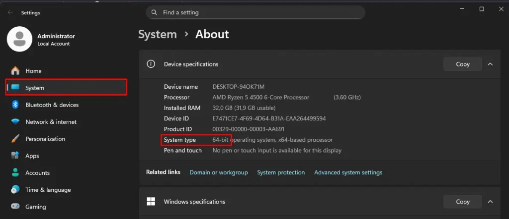Viewport: 509px width, 219px height.
Task: Click the Pen and touch label
Action: point(183,151)
